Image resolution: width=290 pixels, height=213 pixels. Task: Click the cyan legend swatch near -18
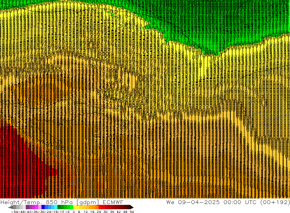[x=56, y=207]
